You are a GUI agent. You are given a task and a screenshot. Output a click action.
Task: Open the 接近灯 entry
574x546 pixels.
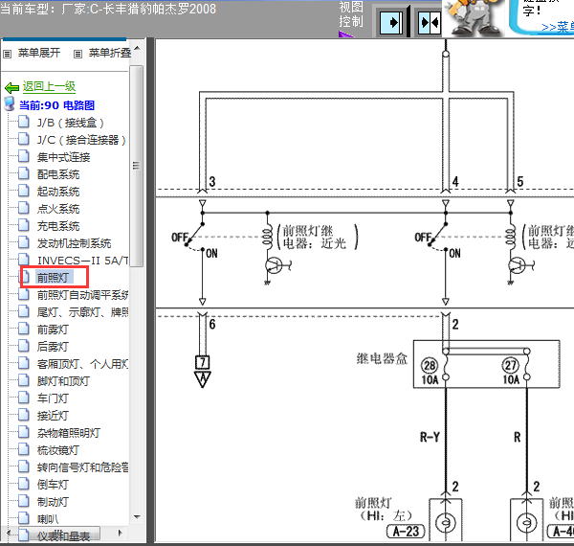53,415
